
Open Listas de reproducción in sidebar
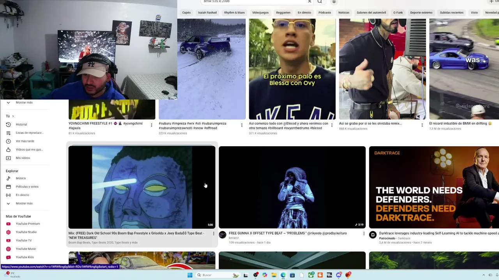click(26, 133)
